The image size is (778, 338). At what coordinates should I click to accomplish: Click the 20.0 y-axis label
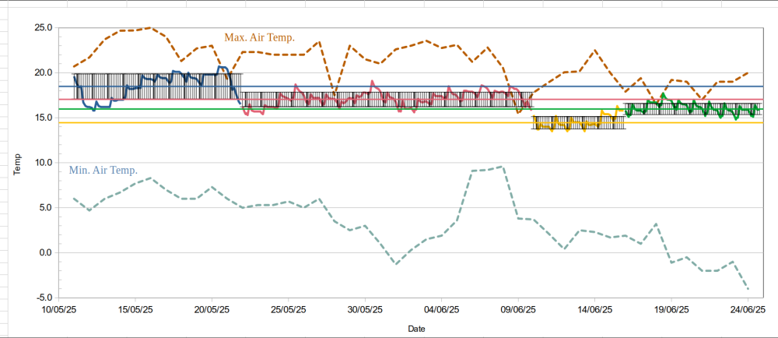[44, 72]
